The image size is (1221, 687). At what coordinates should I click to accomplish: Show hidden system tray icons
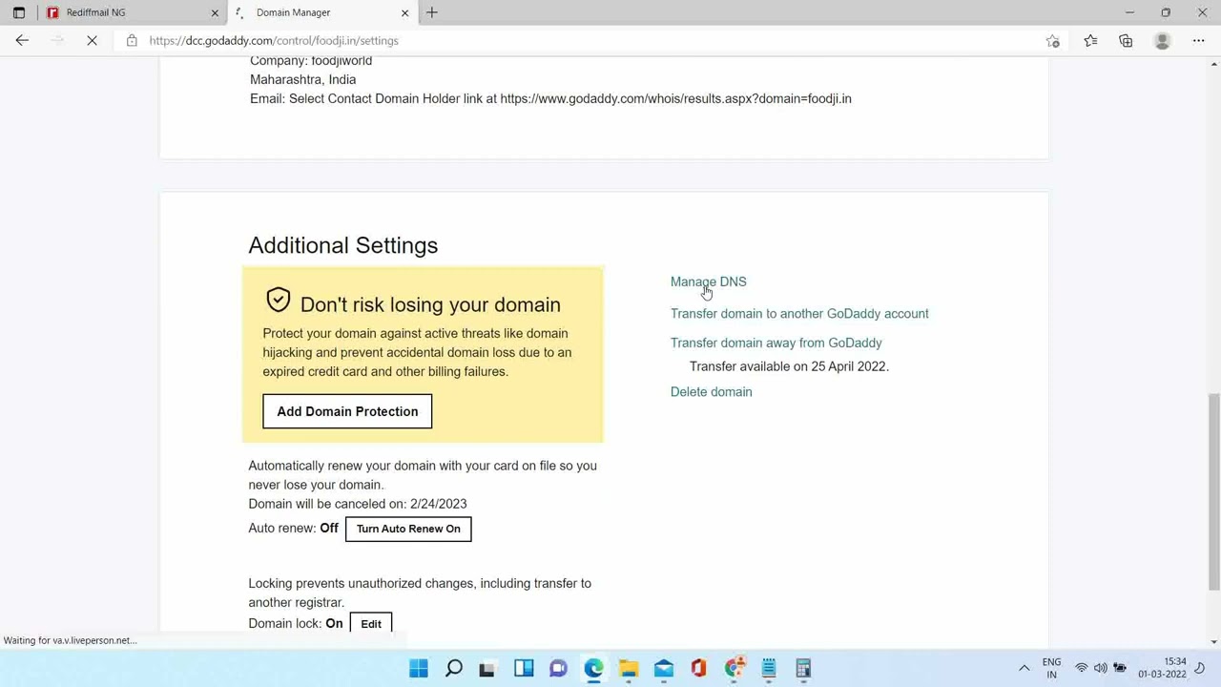1024,668
